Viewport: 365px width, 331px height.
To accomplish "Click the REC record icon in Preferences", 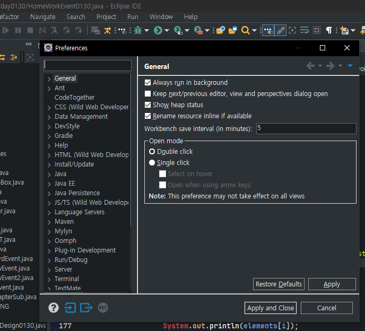I will 103,308.
